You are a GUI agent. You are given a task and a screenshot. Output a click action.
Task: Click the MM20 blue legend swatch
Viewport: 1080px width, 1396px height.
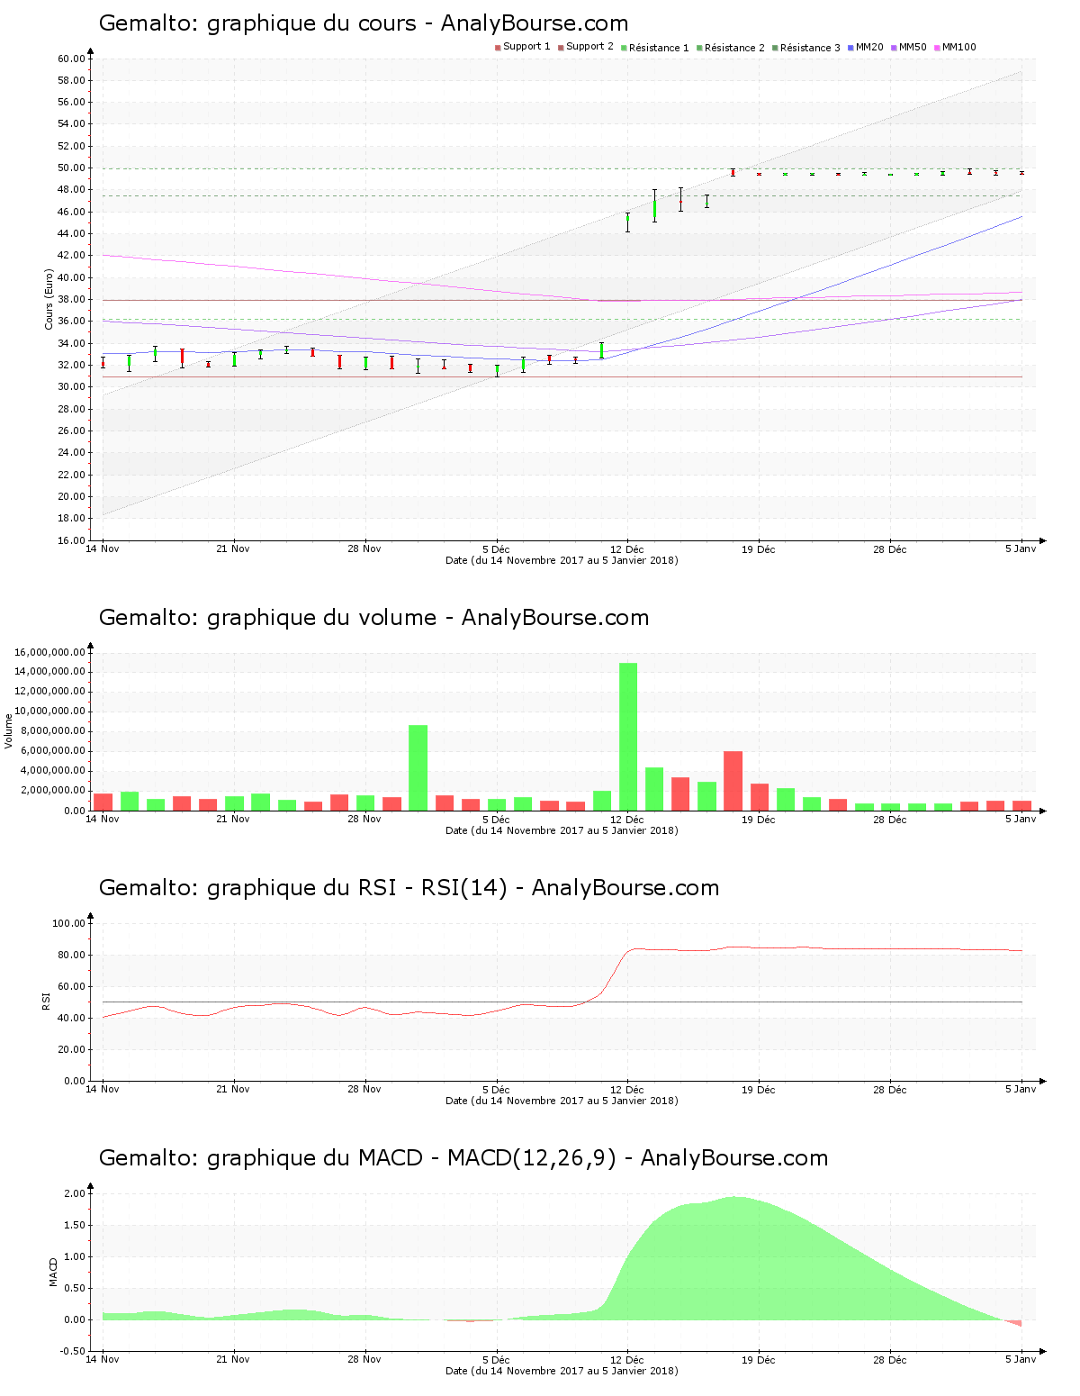(x=850, y=48)
